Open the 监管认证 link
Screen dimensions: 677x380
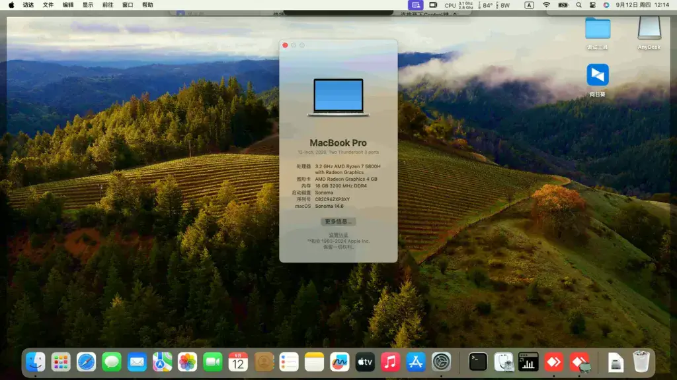point(338,236)
